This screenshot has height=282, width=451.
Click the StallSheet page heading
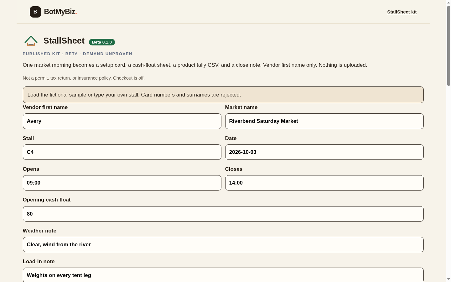coord(64,41)
